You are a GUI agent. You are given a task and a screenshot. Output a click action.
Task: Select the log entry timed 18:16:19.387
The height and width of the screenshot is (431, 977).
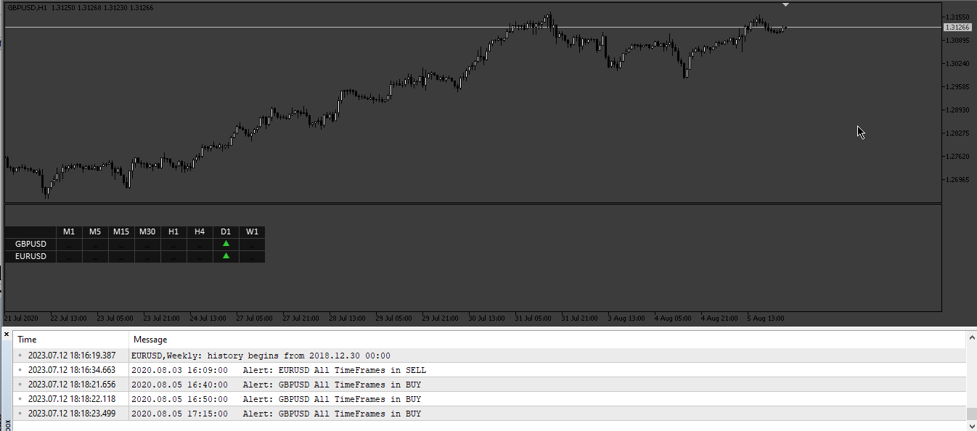490,356
